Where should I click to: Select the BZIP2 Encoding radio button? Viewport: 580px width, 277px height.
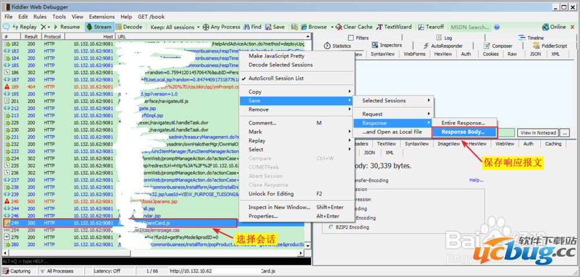tap(331, 227)
